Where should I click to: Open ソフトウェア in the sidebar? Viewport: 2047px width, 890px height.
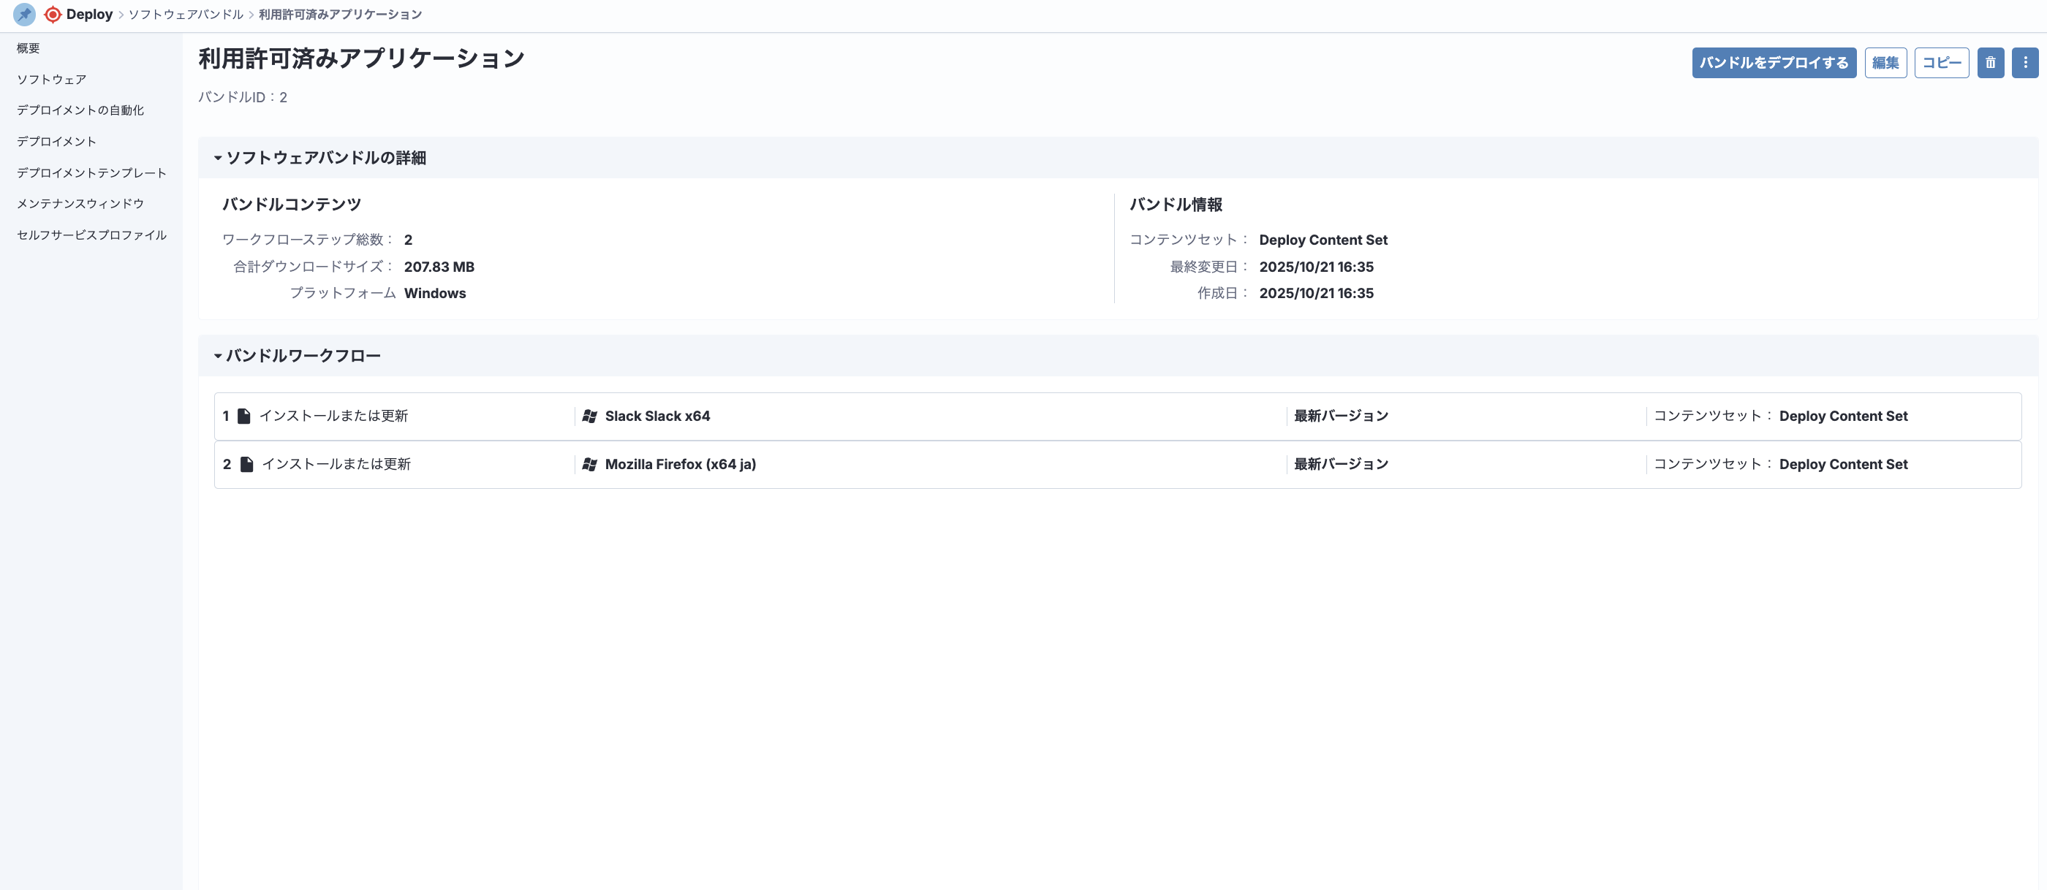click(x=52, y=80)
